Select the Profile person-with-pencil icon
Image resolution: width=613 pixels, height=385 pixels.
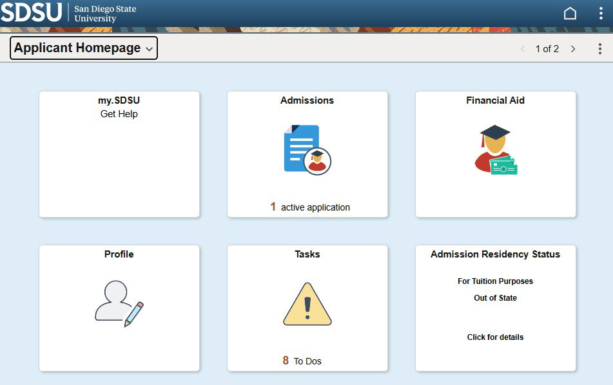click(119, 303)
